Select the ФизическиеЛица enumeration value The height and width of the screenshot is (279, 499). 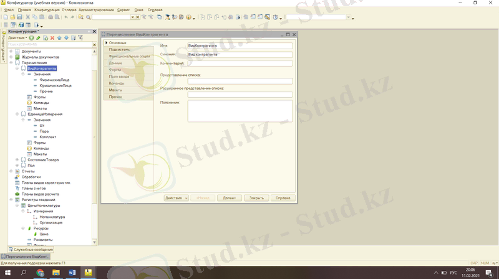point(54,80)
